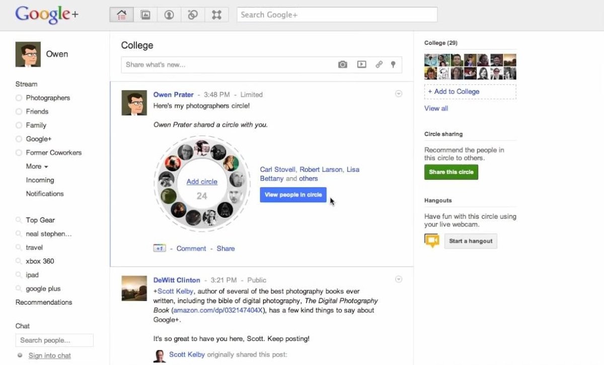Click the View people in circle button
The width and height of the screenshot is (604, 365).
pos(293,195)
